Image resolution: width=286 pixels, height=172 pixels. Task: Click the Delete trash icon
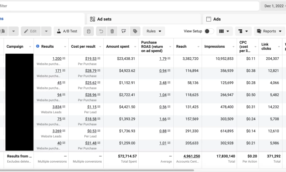tap(112, 31)
